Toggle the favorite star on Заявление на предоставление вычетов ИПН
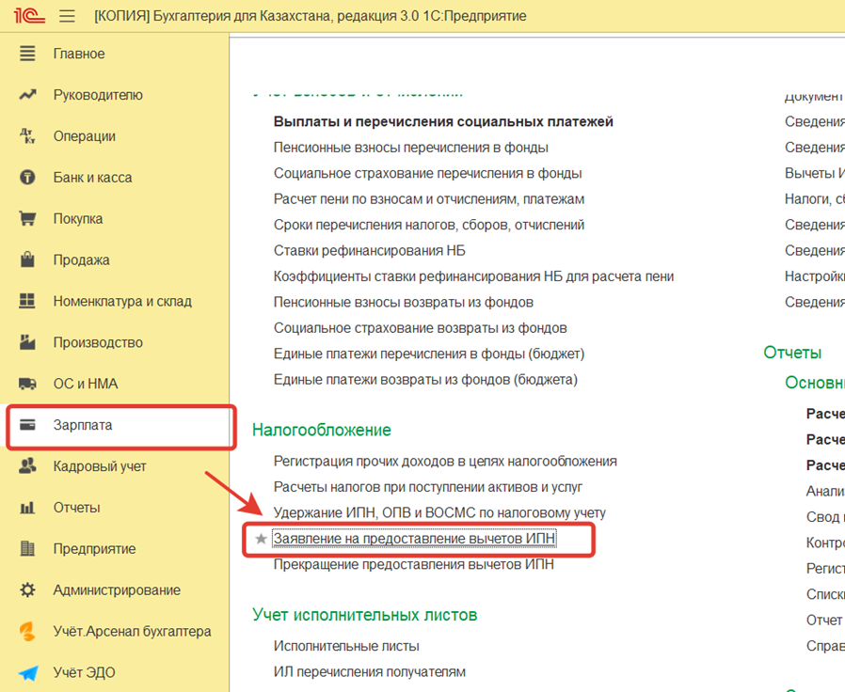Screen dimensions: 845x692 [x=262, y=540]
